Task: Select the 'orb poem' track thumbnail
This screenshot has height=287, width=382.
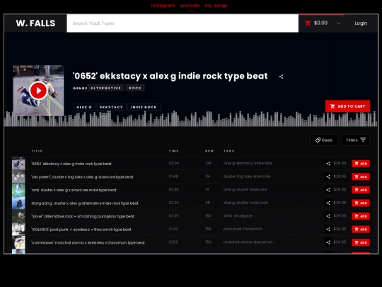Action: tap(18, 176)
